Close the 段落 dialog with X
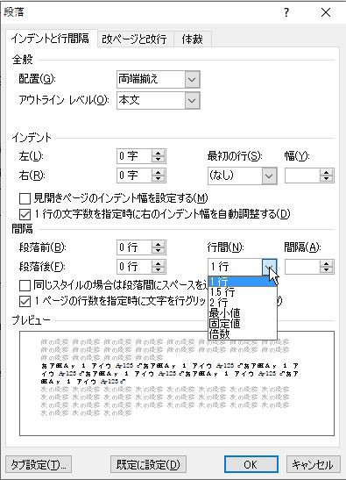 326,12
